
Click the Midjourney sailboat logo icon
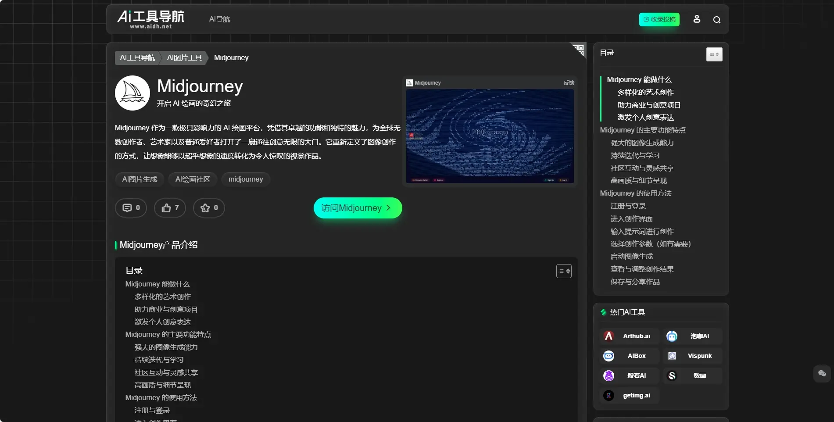132,93
